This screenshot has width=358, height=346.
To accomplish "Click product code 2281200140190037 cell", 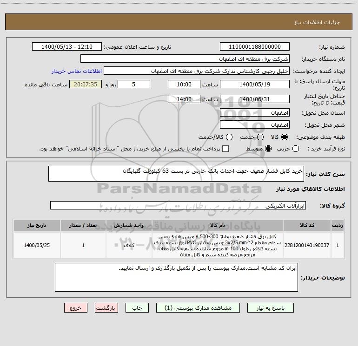I will click(x=307, y=245).
